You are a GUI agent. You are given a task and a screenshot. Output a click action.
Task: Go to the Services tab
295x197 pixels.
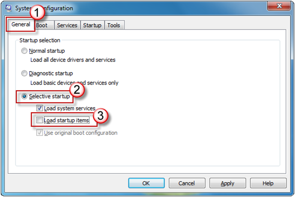67,25
